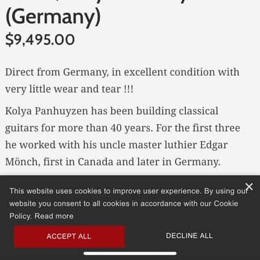Tap the iOS home indicator bar
The image size is (260, 260).
[130, 253]
